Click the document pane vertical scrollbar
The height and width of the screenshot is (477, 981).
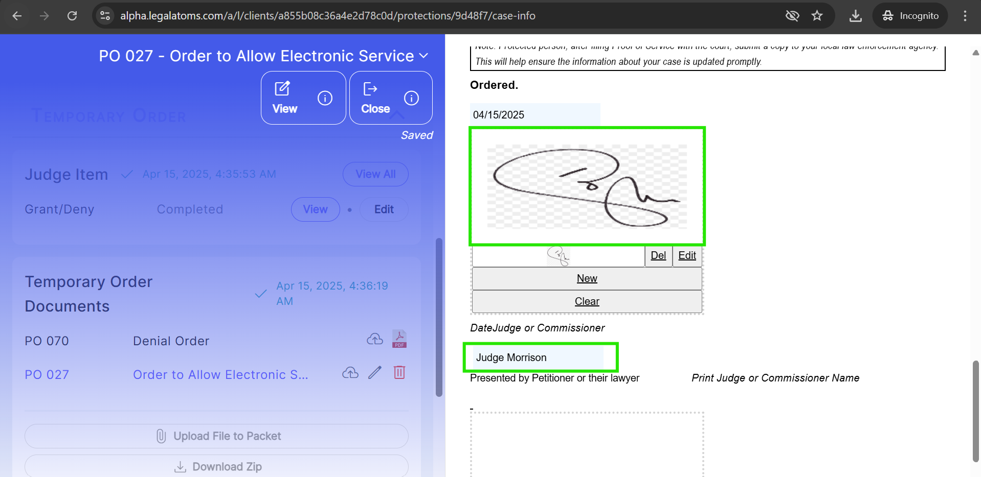(976, 411)
